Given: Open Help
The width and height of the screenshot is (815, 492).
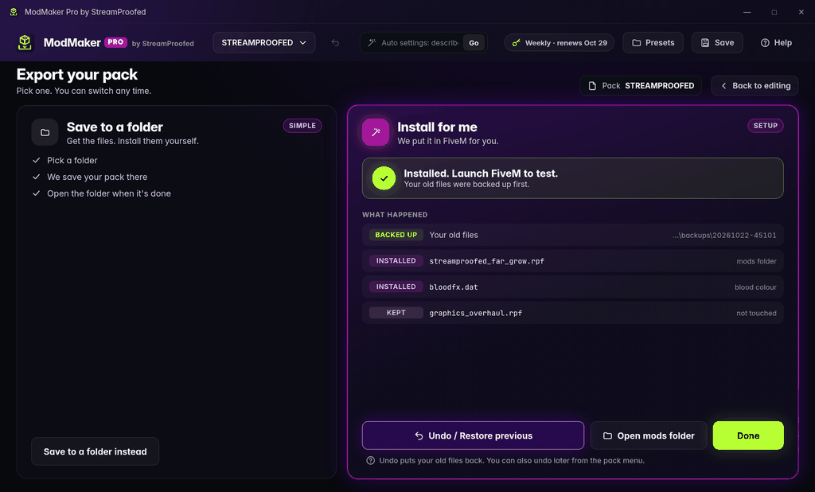Looking at the screenshot, I should click(x=776, y=43).
